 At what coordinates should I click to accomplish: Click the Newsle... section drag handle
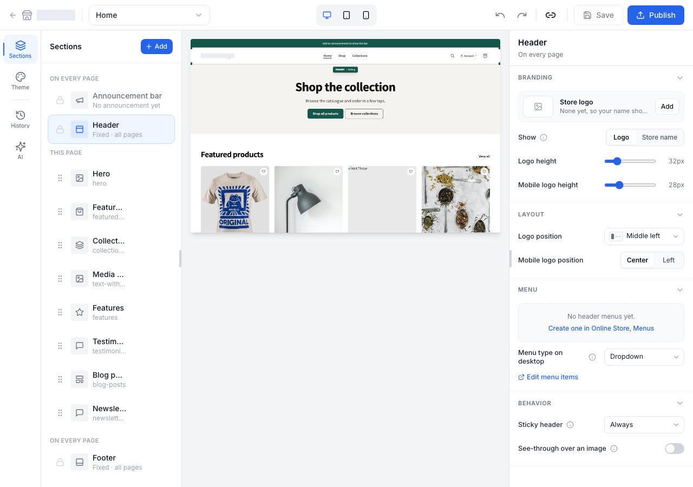tap(60, 413)
